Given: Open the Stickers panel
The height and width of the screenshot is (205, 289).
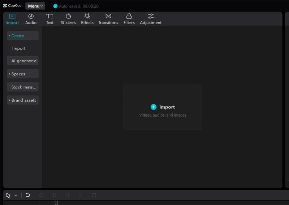Looking at the screenshot, I should coord(68,19).
